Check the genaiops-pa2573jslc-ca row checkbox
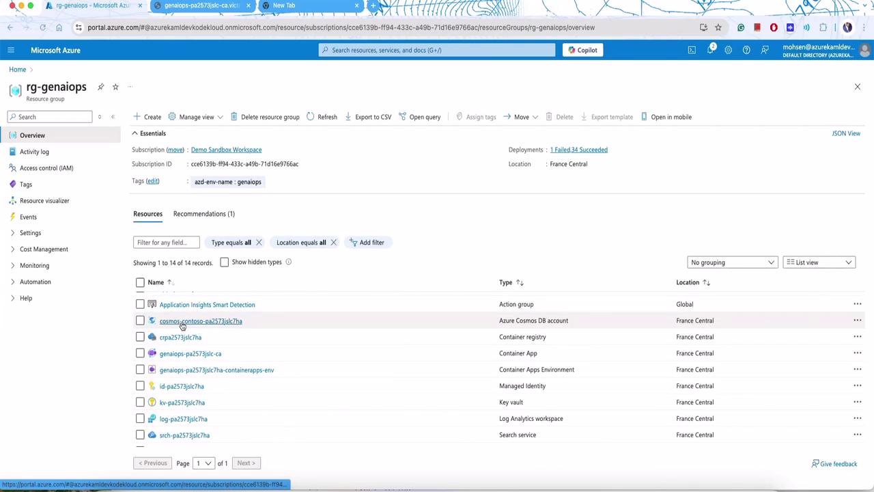Screen dimensions: 874x492 click(x=140, y=353)
